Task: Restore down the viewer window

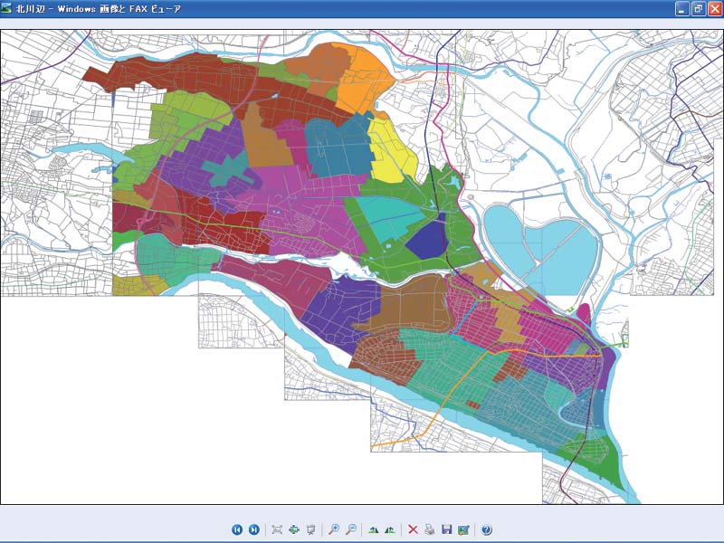Action: click(699, 9)
